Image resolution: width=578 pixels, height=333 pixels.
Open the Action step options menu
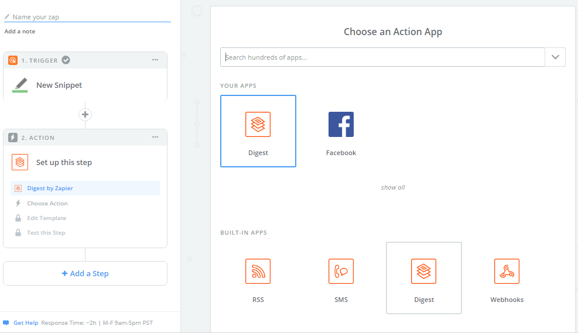click(x=155, y=138)
